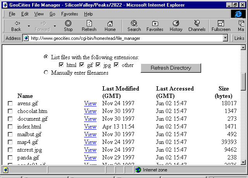Toggle the other extension checkbox
The width and height of the screenshot is (248, 178).
click(116, 65)
